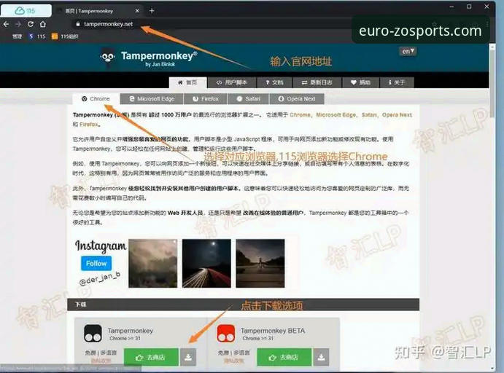Select the Safari browser tab
Image resolution: width=504 pixels, height=373 pixels.
click(249, 99)
